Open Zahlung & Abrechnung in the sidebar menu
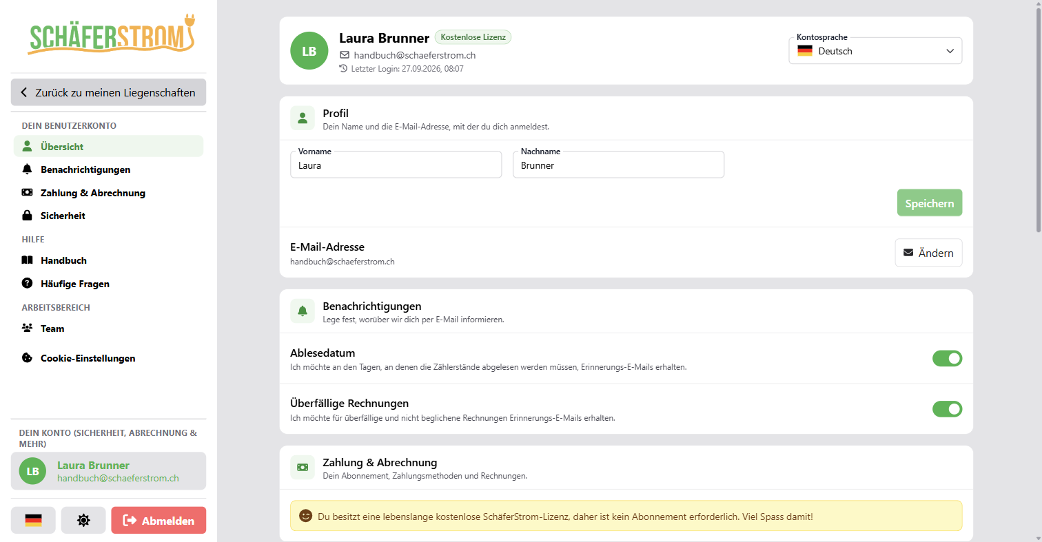The width and height of the screenshot is (1042, 542). [108, 193]
